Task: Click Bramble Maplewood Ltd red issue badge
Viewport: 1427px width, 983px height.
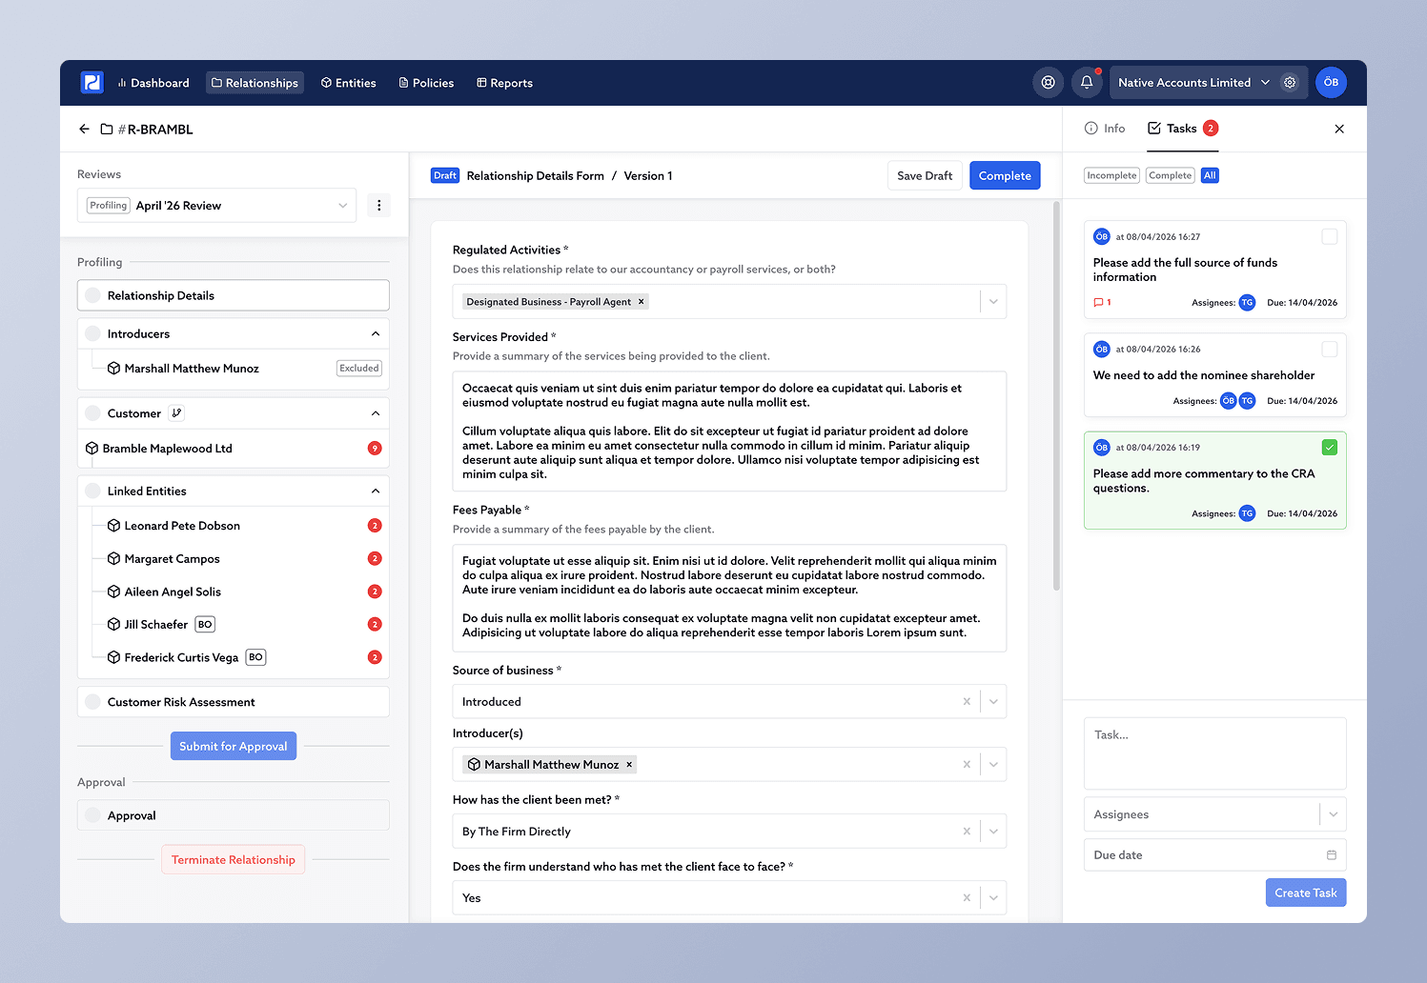Action: [x=375, y=449]
